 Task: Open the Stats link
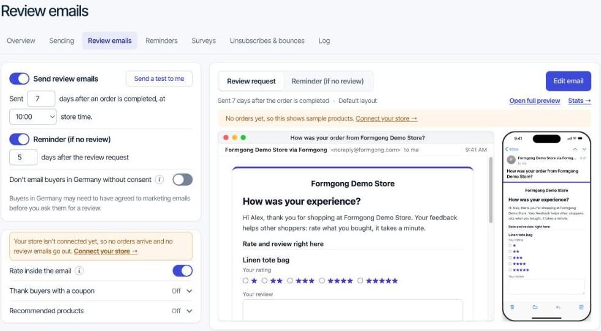[579, 101]
